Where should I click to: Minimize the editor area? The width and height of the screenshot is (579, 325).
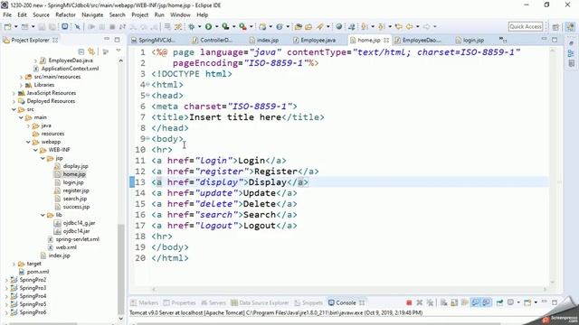544,39
